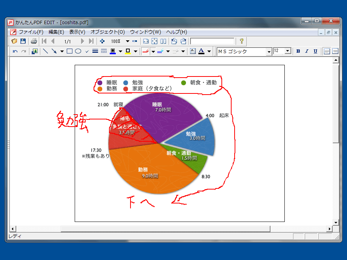Save the document with floppy icon
Screen dimensions: 347x260
(x=23, y=41)
